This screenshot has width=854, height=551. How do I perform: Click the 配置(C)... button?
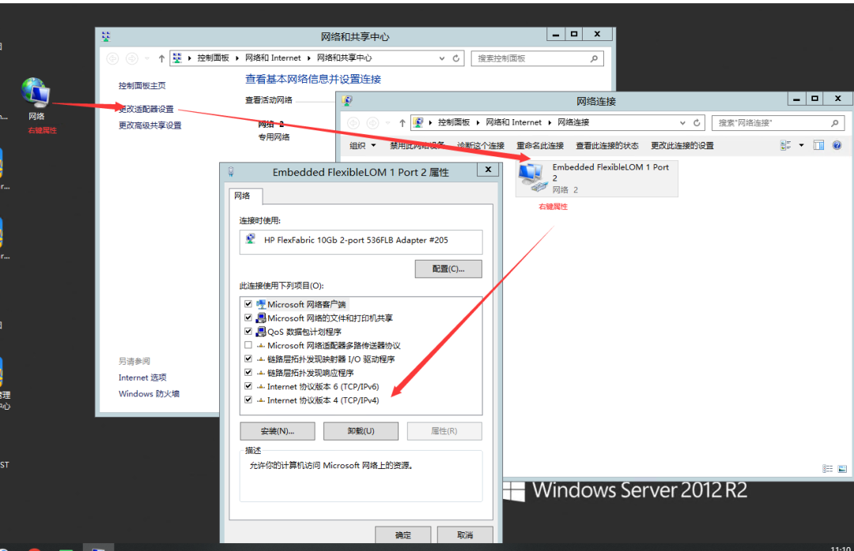(x=448, y=268)
